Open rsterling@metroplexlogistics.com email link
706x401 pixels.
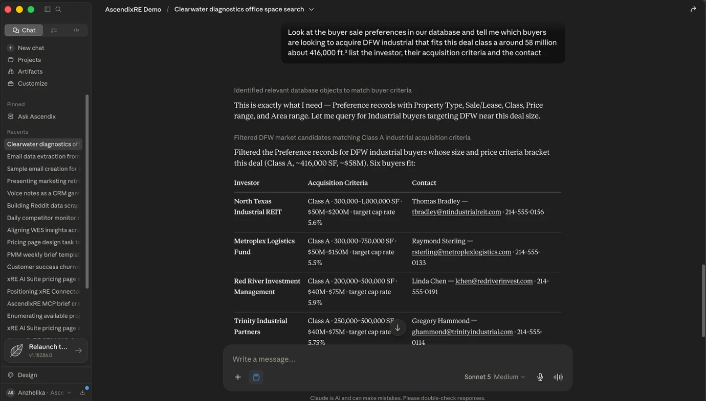(x=461, y=252)
